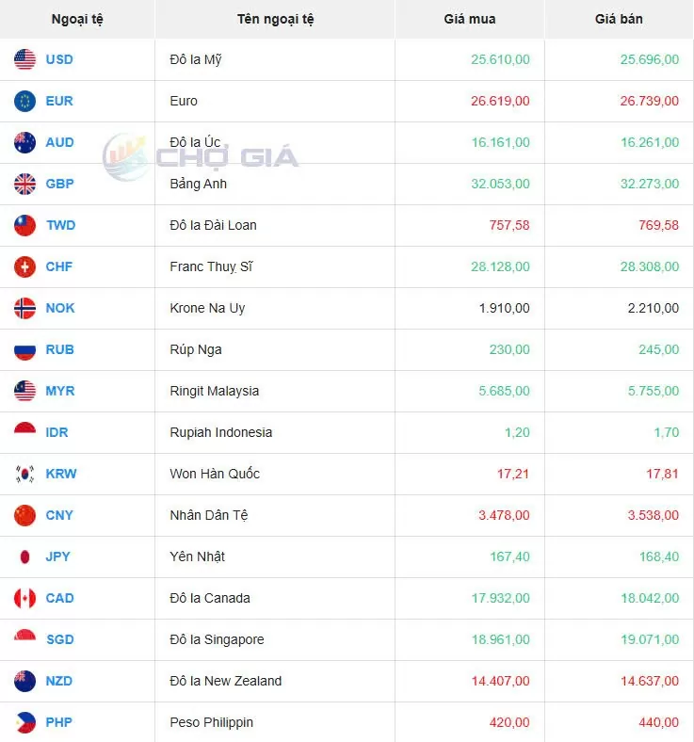Image resolution: width=694 pixels, height=742 pixels.
Task: Open the SGD currency link
Action: click(59, 639)
